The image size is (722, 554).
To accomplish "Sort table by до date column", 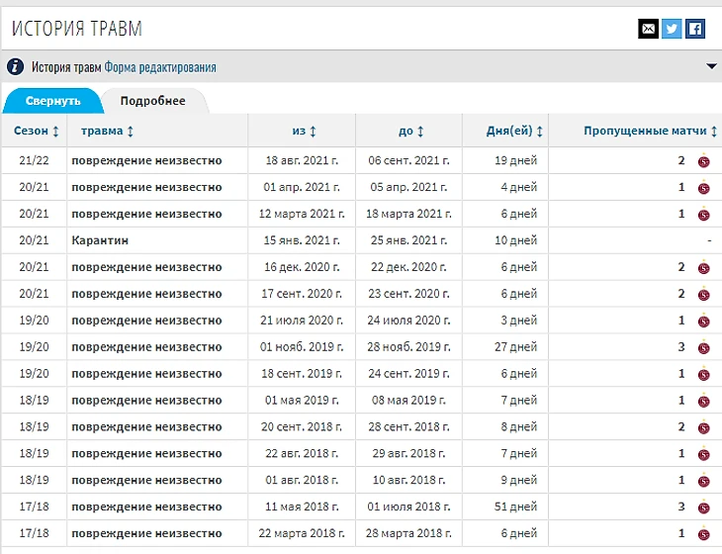I will 411,131.
